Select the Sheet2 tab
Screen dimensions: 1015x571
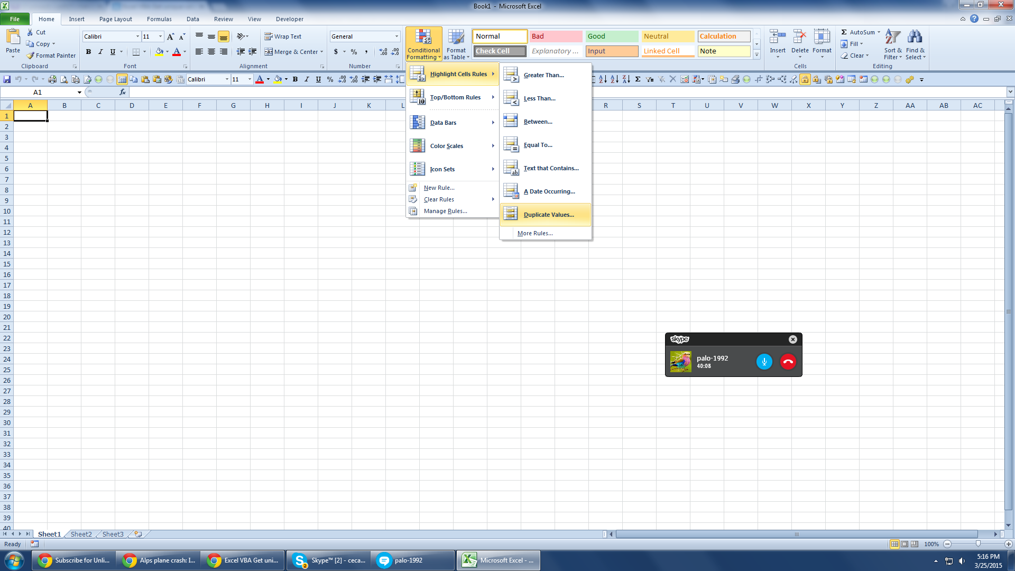[x=80, y=534]
